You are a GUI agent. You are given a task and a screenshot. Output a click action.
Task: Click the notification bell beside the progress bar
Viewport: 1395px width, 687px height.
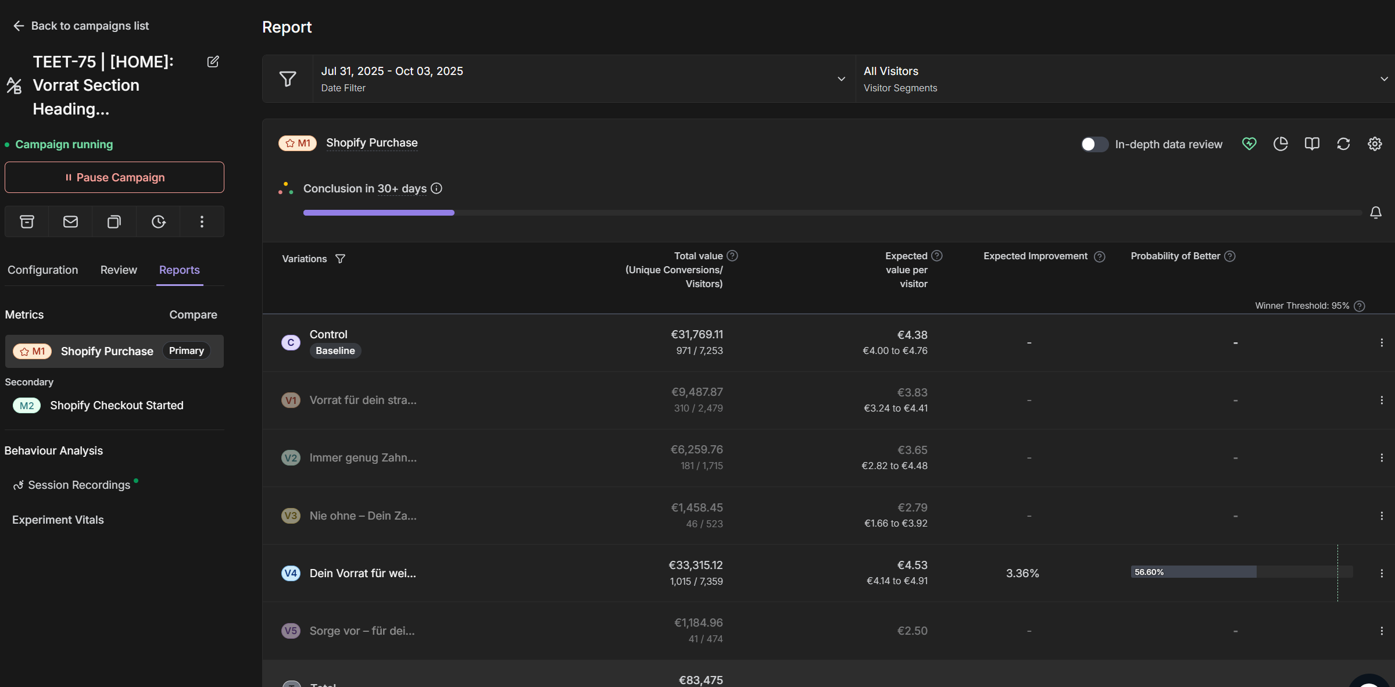tap(1376, 212)
